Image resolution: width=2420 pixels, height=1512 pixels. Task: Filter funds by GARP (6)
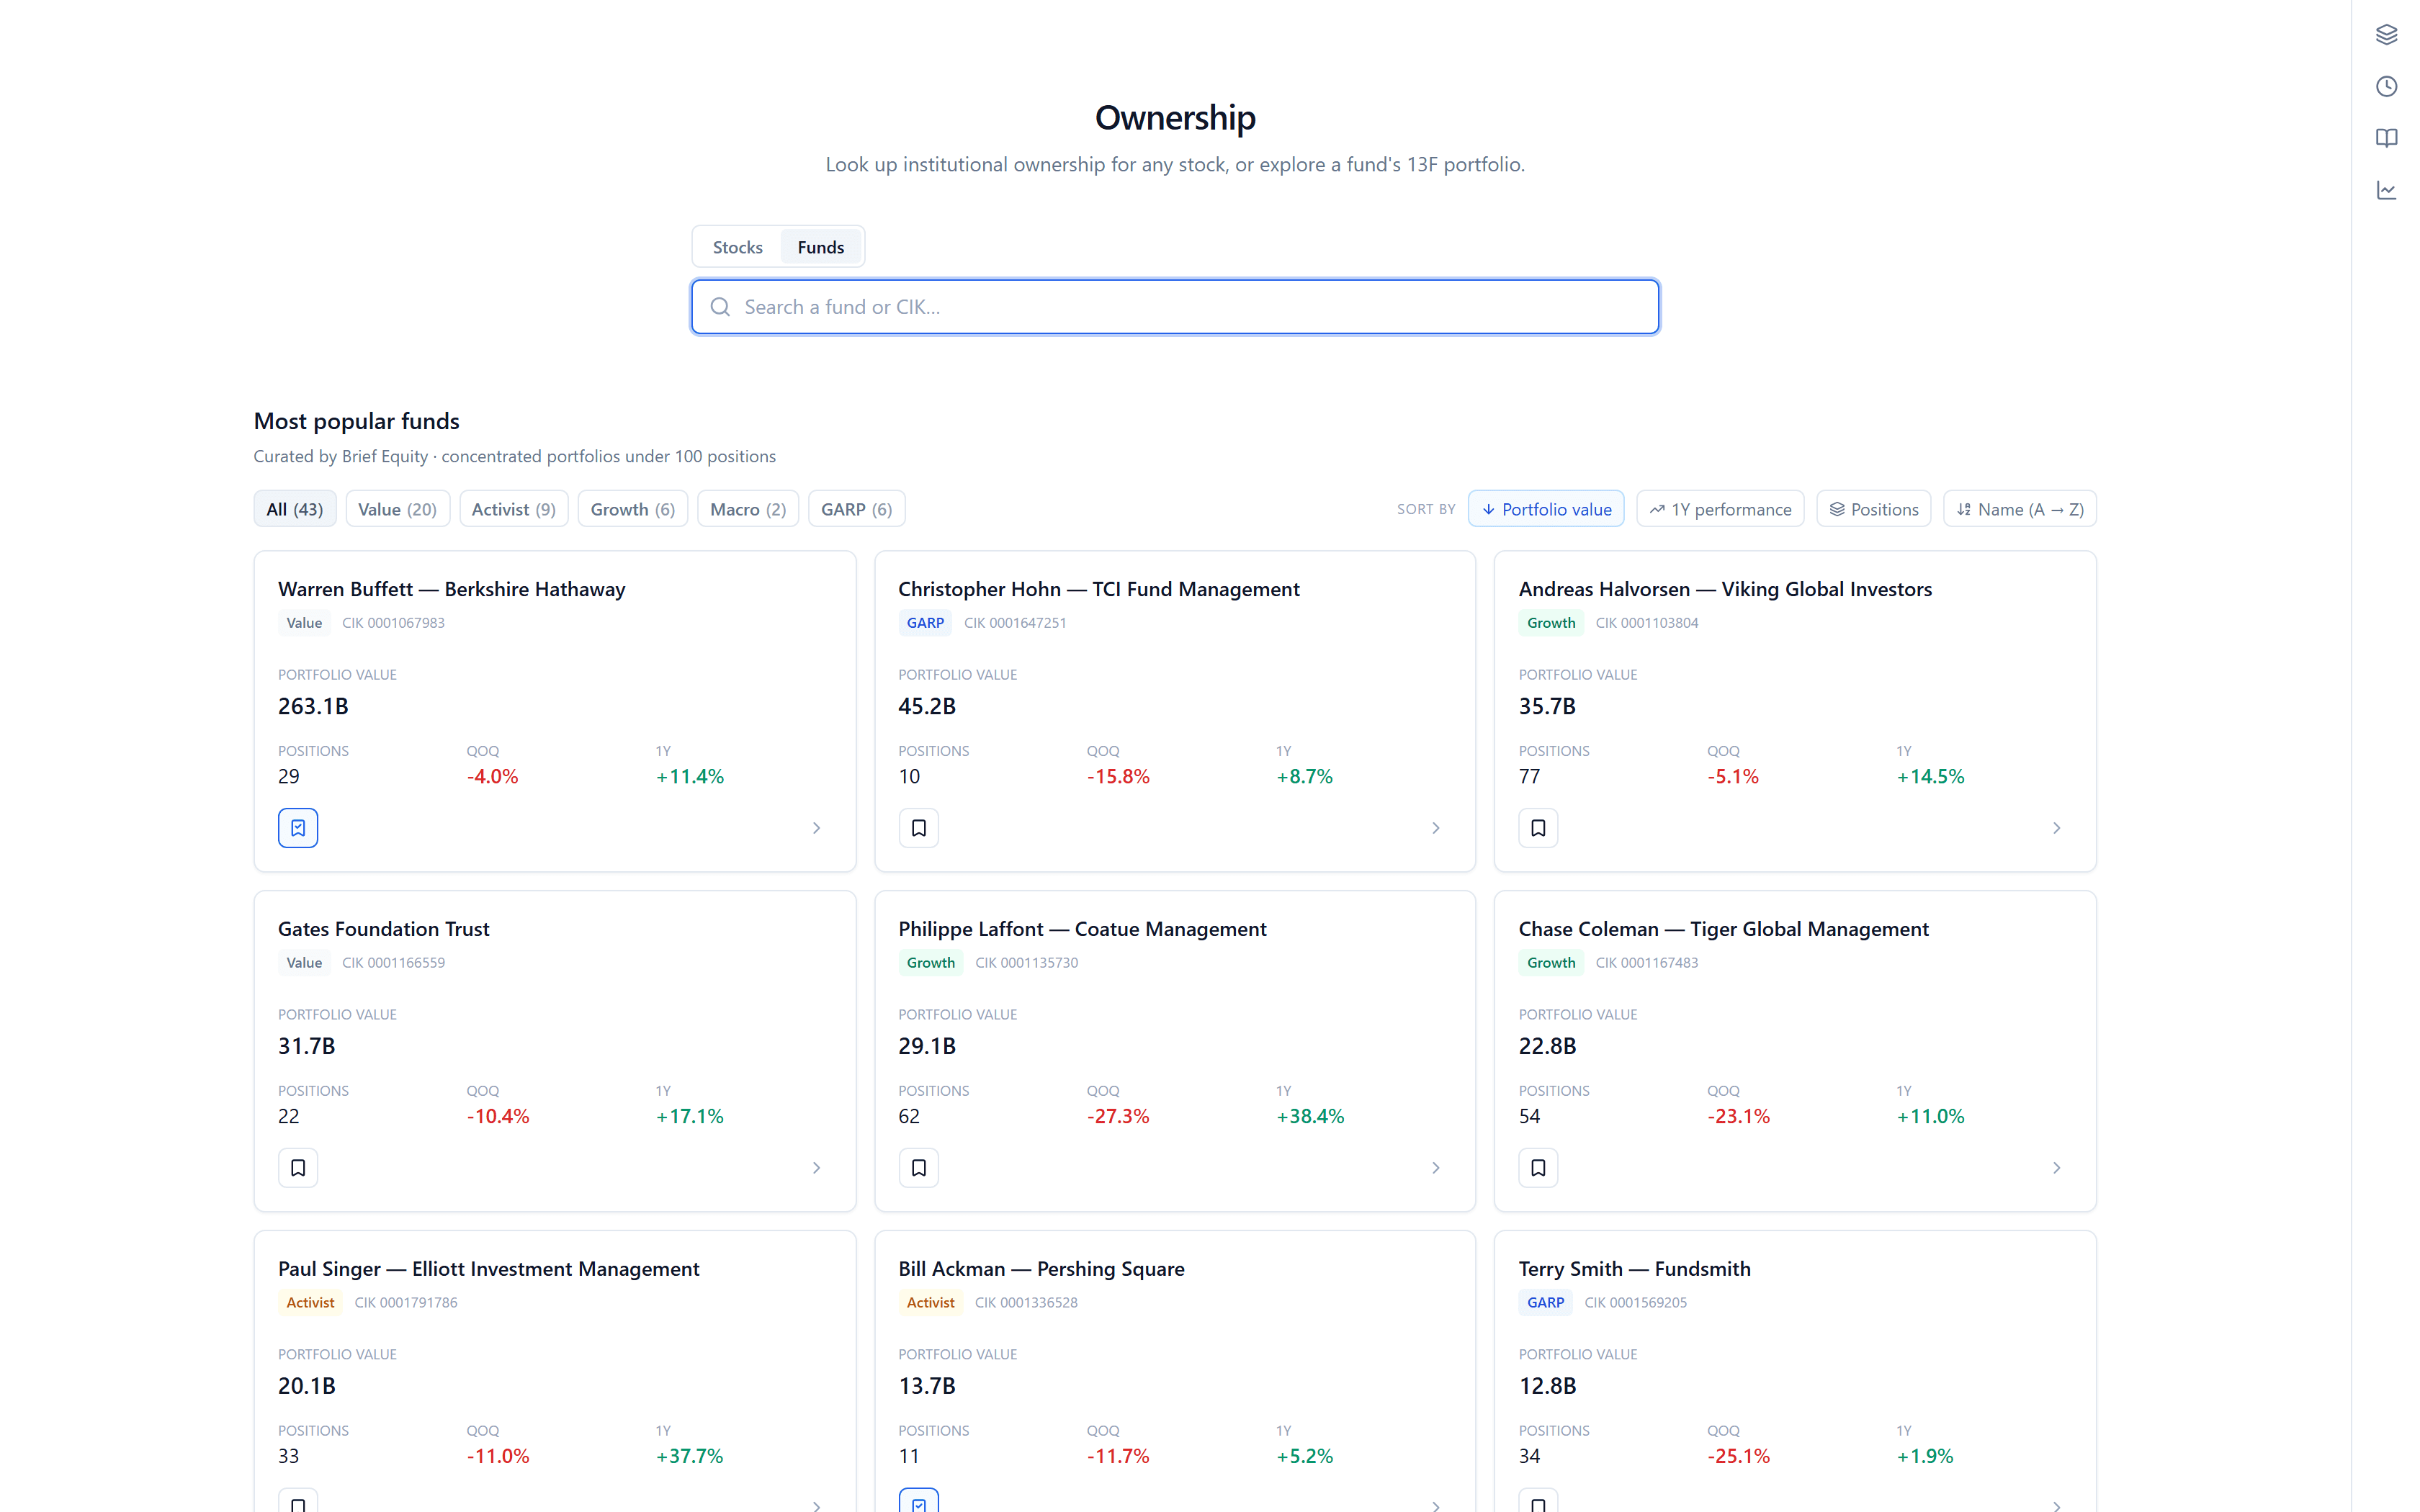856,509
